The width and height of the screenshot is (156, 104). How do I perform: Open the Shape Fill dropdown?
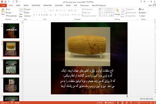click(x=130, y=9)
